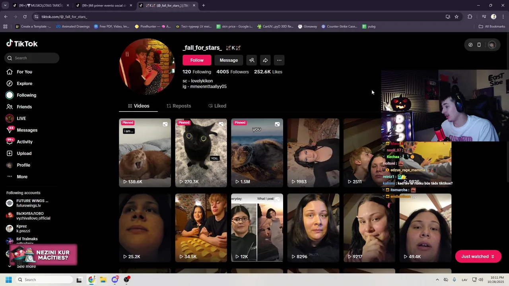Open the pinned seal video 1.5M
Image resolution: width=509 pixels, height=286 pixels.
point(257,153)
